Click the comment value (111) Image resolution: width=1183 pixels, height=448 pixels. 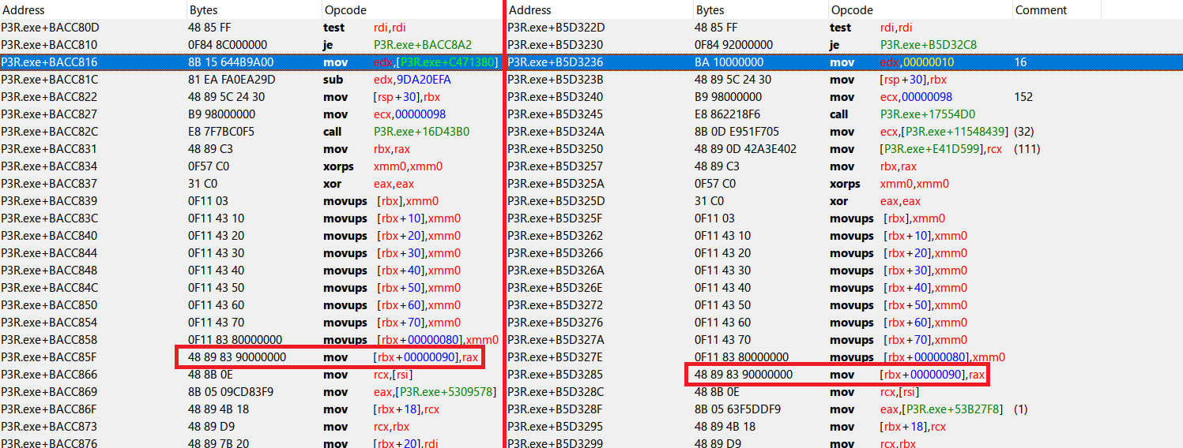(1027, 149)
